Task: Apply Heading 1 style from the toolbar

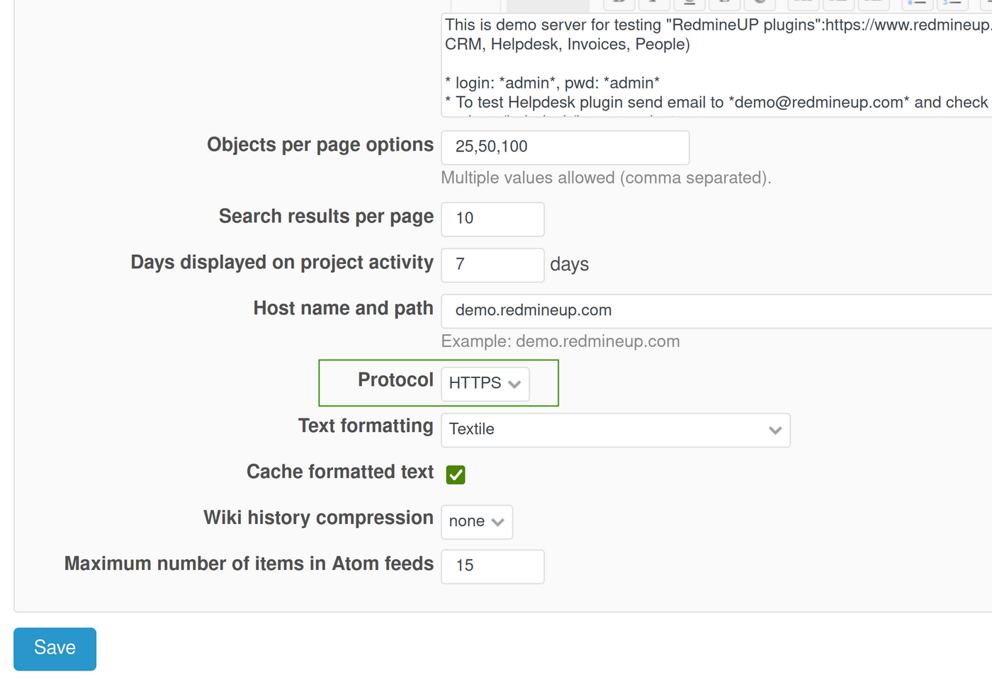Action: point(803,4)
